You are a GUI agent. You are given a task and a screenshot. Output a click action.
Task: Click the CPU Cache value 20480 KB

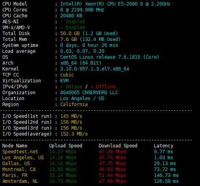click(71, 16)
